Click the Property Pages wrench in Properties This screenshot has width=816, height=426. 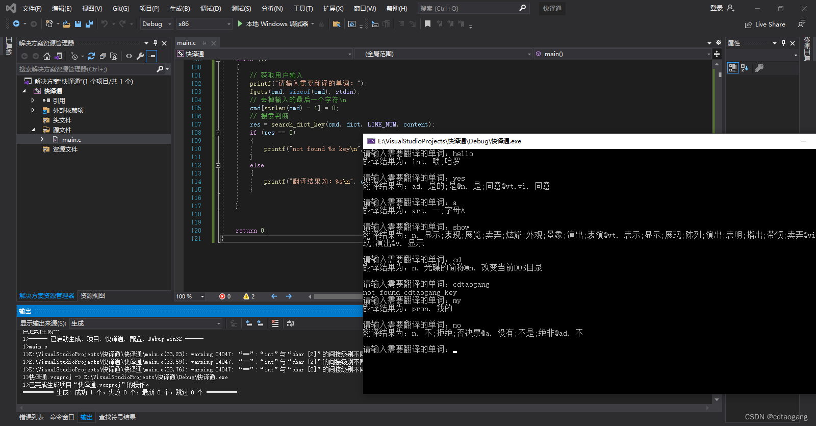tap(759, 68)
